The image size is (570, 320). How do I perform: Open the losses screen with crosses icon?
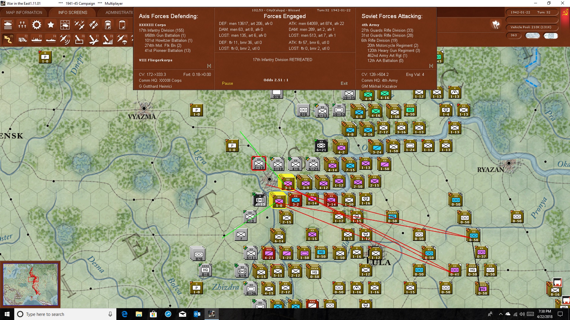22,25
